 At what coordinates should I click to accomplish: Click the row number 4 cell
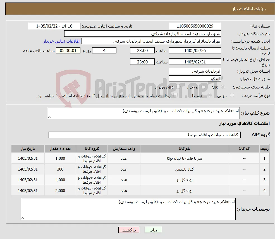tap(264, 191)
